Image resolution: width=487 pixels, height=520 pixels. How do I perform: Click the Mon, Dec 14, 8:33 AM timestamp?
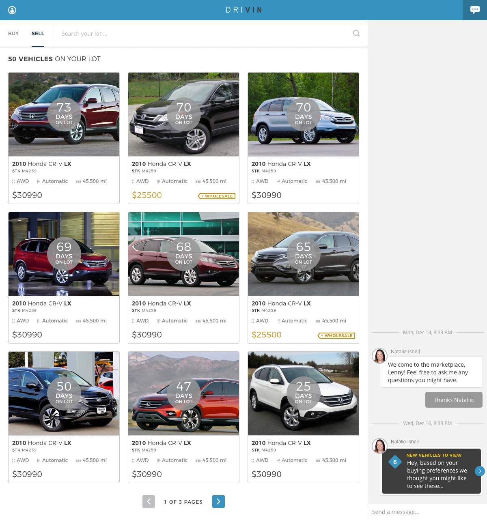click(x=427, y=333)
